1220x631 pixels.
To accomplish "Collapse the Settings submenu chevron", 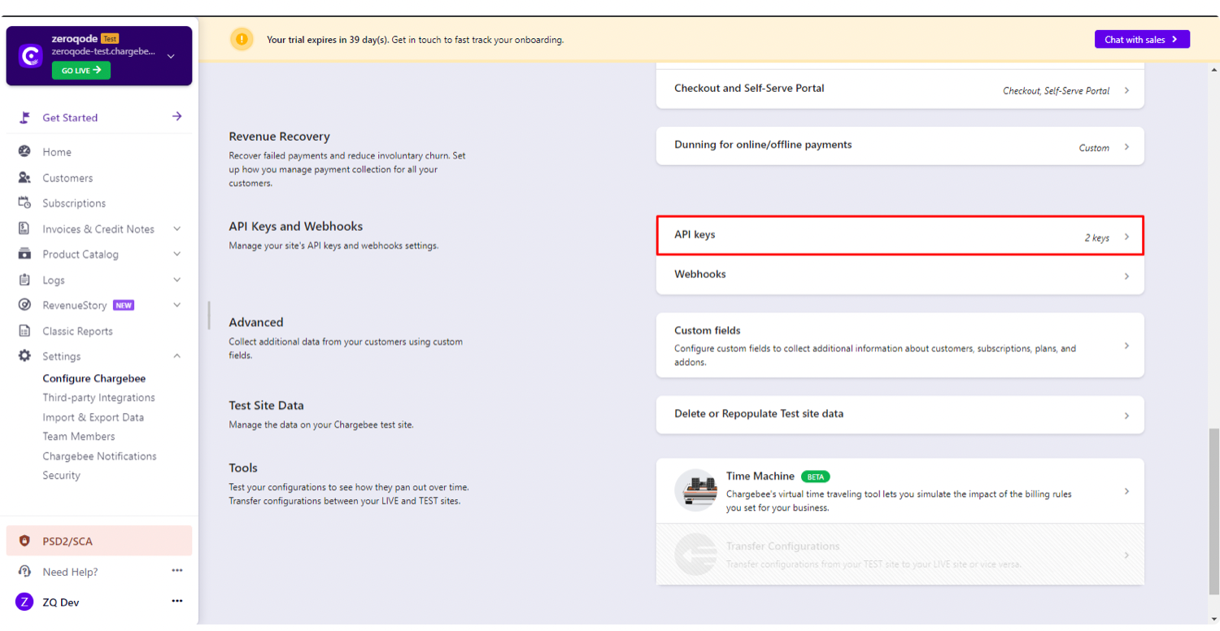I will 177,356.
